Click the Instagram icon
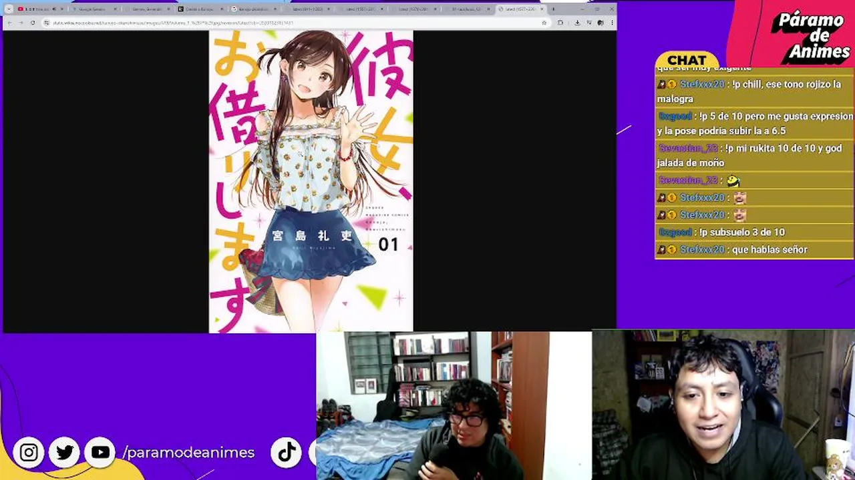Image resolution: width=855 pixels, height=480 pixels. (x=29, y=453)
